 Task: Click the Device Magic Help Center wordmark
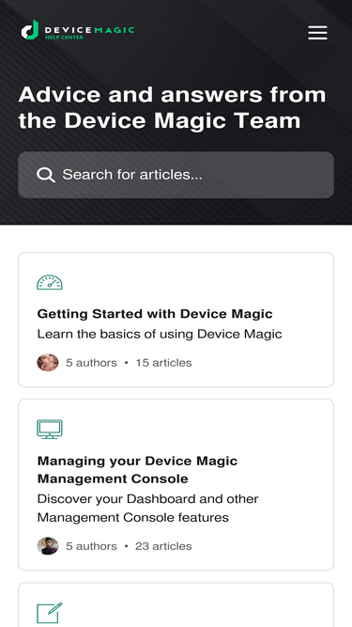(89, 32)
